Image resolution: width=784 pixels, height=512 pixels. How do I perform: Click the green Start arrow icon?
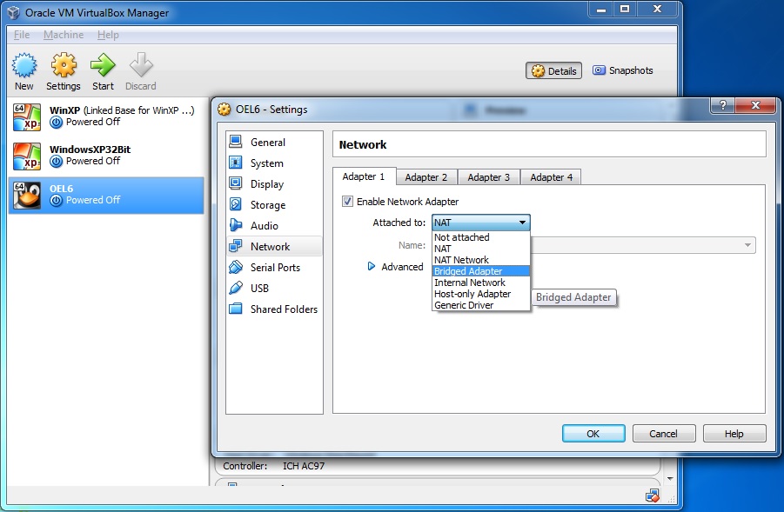coord(103,65)
